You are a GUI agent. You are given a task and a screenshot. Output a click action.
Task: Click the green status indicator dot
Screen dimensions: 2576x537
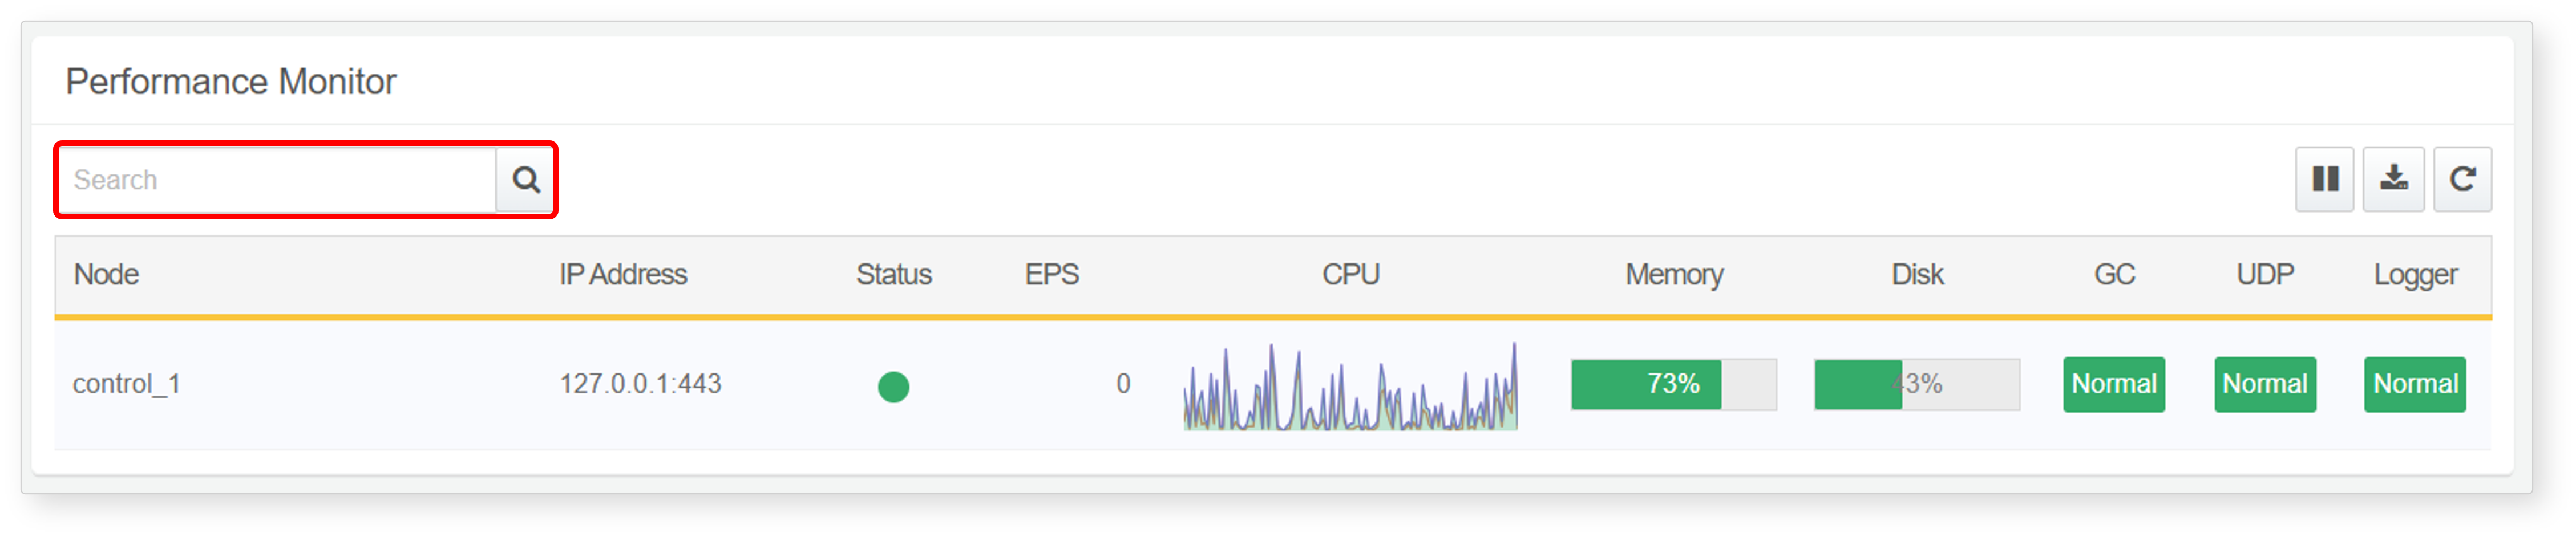(x=893, y=386)
